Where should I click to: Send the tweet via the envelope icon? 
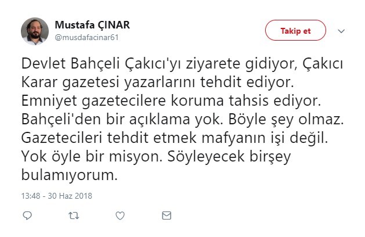pos(167,216)
